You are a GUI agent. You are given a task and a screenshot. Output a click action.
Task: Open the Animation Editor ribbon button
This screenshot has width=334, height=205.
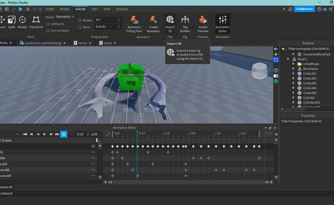click(x=222, y=24)
